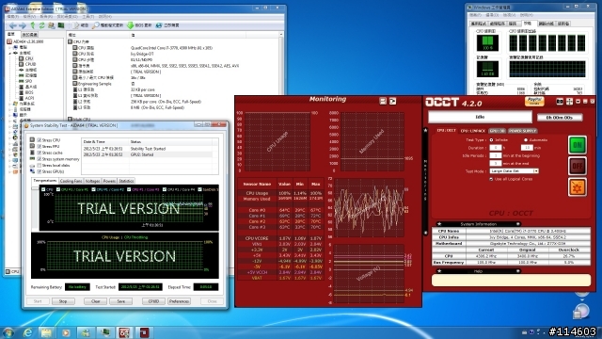Click the PayPal donate button in OCCT

tap(534, 101)
